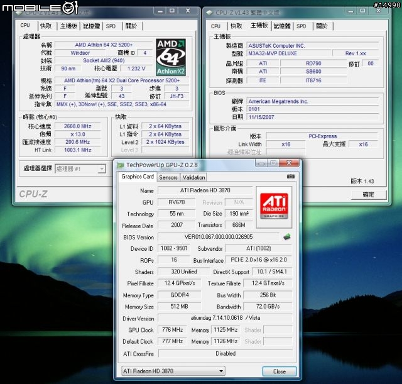Screen dimensions: 402x384
Task: Select the CPU tab in left CPU-Z window
Action: coord(25,25)
